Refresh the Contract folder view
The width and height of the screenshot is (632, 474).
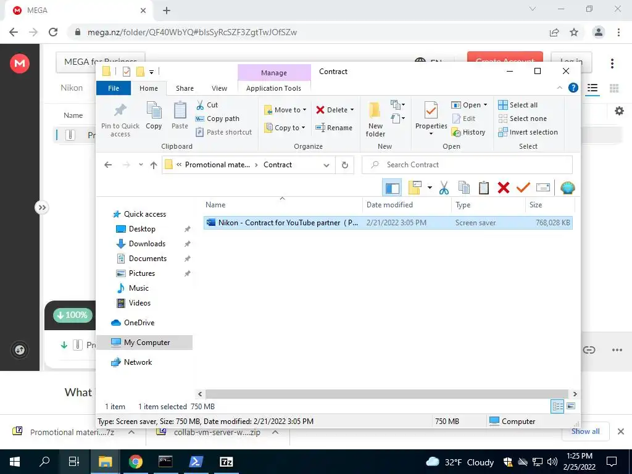(344, 165)
